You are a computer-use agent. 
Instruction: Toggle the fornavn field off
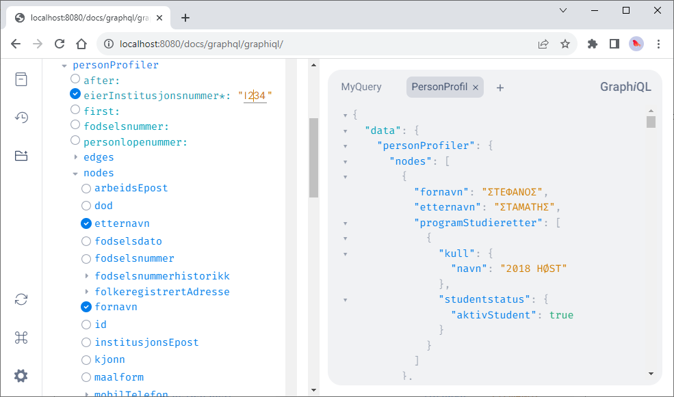point(86,307)
